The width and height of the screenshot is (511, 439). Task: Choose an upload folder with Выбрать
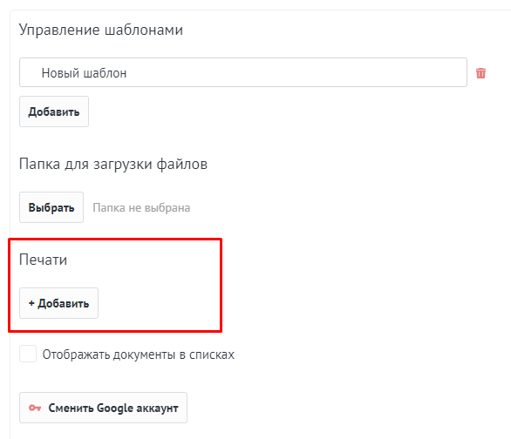click(x=51, y=207)
